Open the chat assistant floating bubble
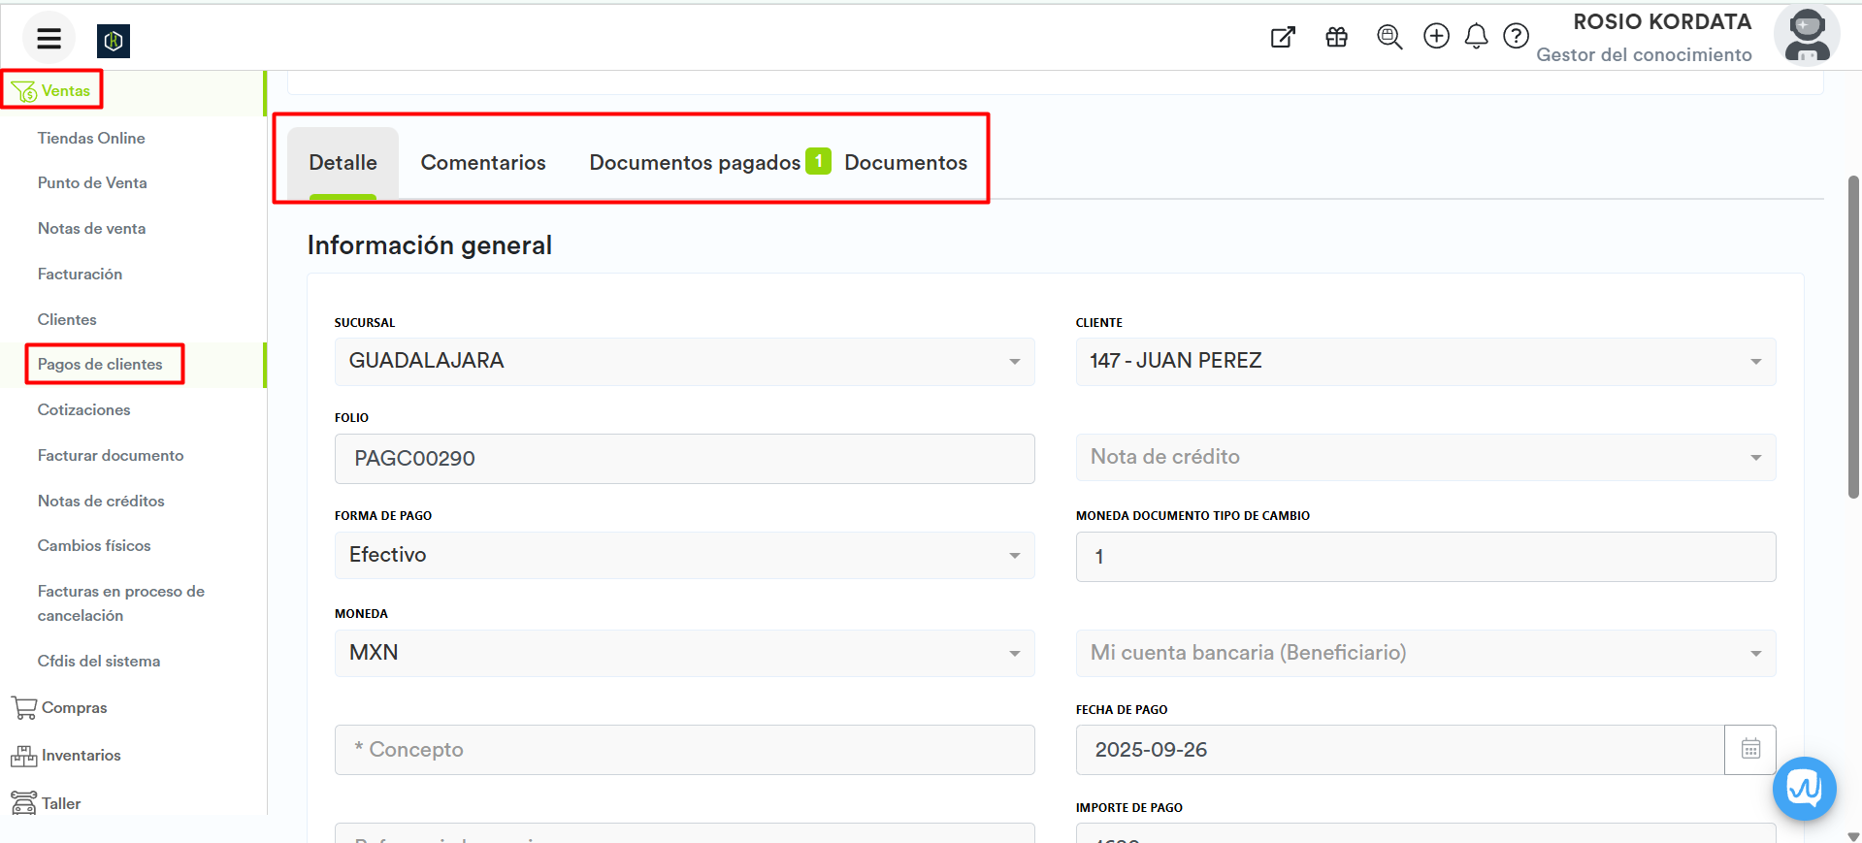Viewport: 1862px width, 843px height. (x=1804, y=788)
